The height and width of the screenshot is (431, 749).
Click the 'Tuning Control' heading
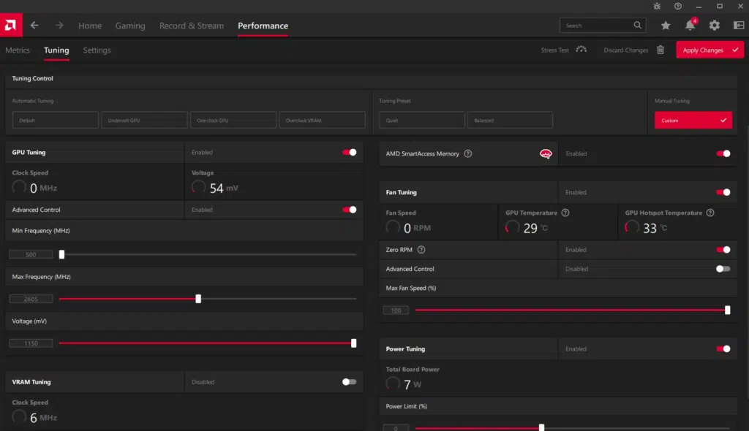[x=32, y=78]
